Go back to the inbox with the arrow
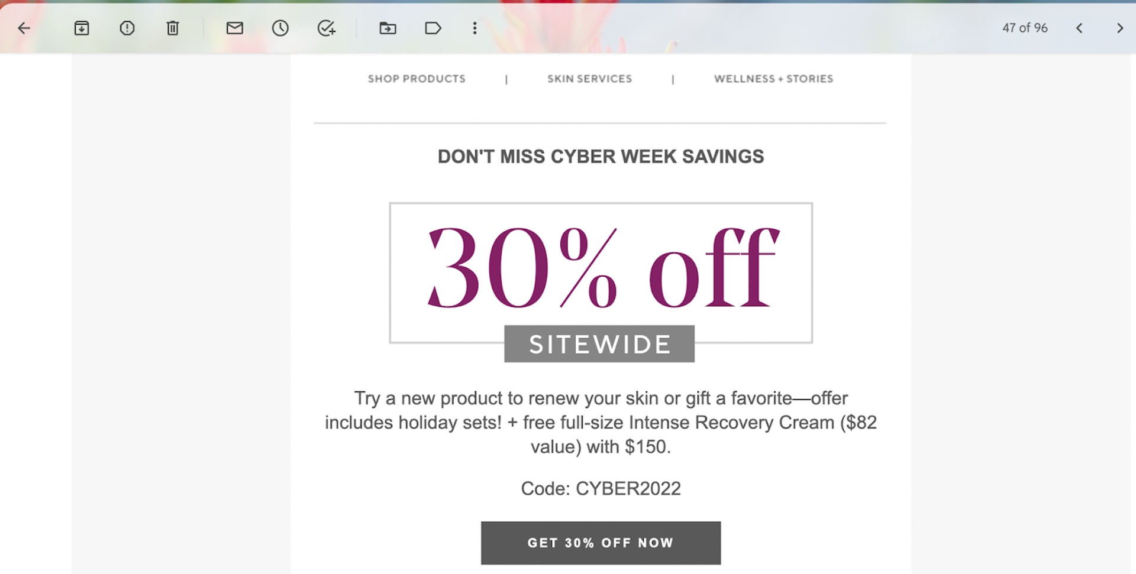 click(24, 28)
